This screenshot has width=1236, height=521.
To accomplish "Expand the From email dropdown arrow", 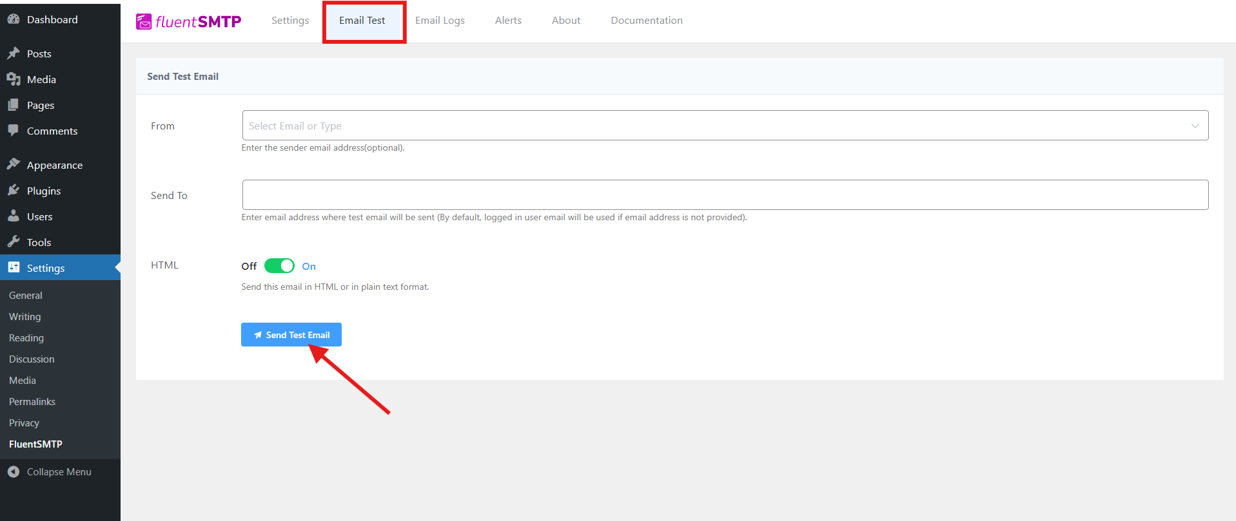I will 1195,126.
